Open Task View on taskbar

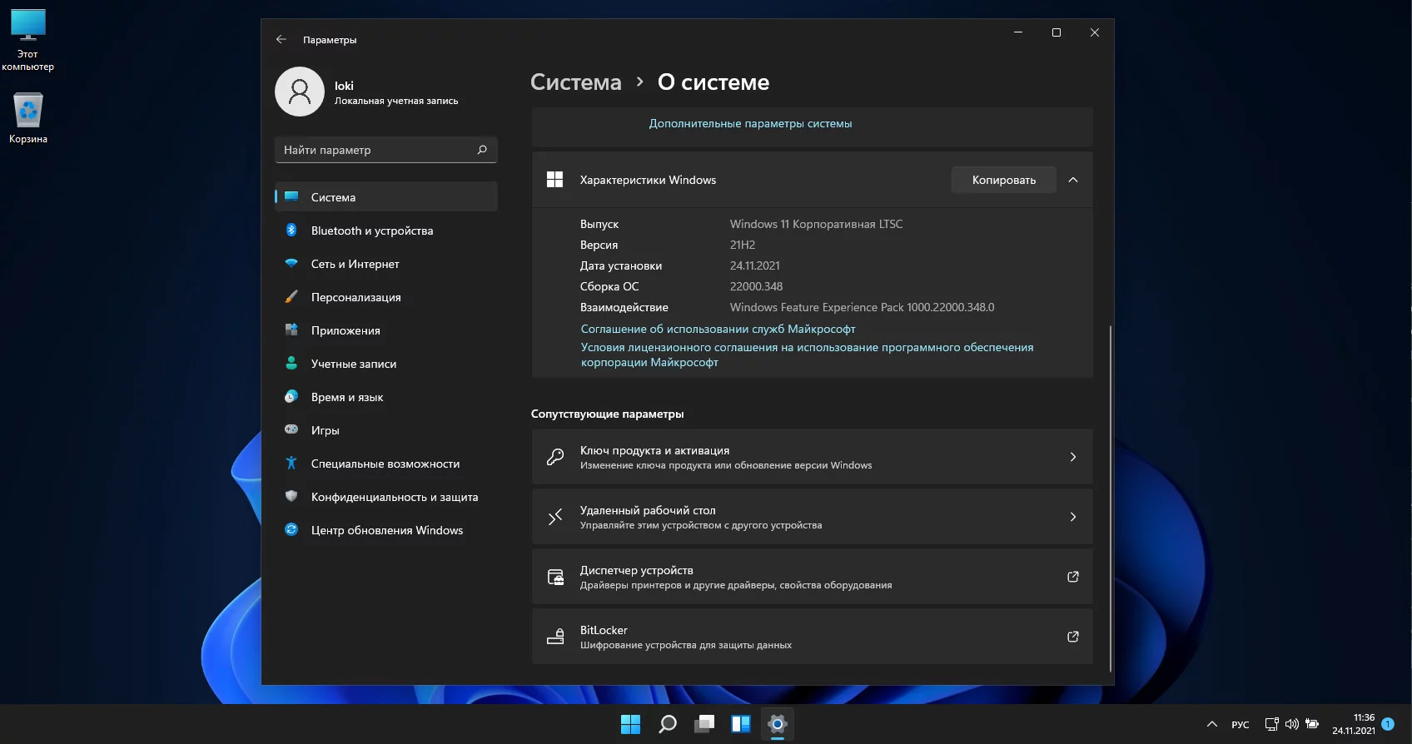click(x=704, y=724)
